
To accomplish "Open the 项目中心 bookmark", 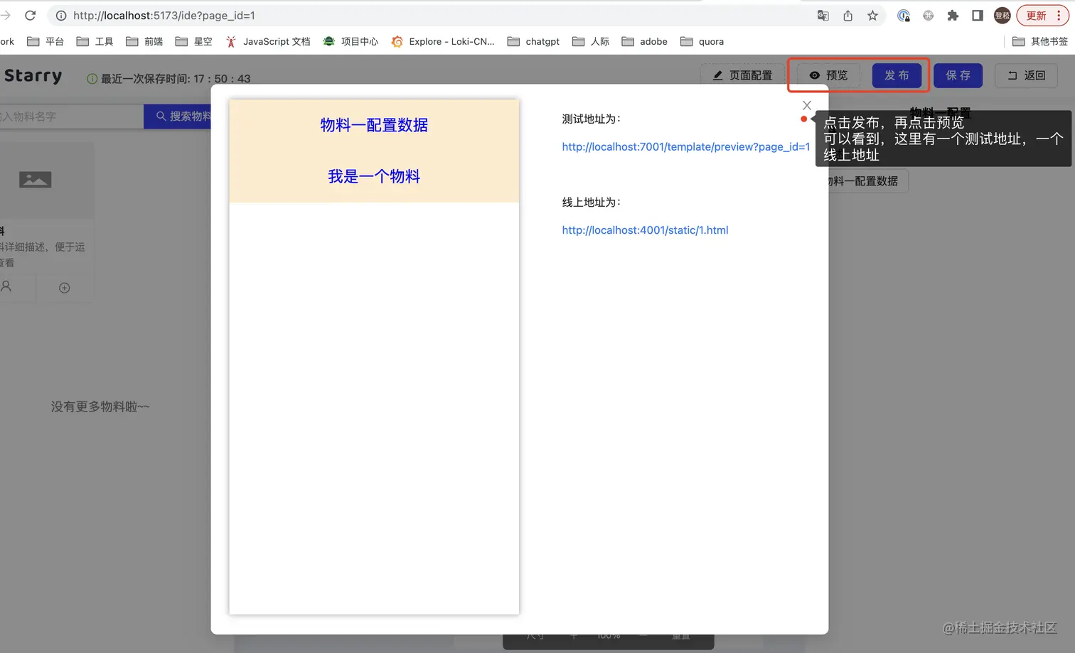I will [351, 41].
